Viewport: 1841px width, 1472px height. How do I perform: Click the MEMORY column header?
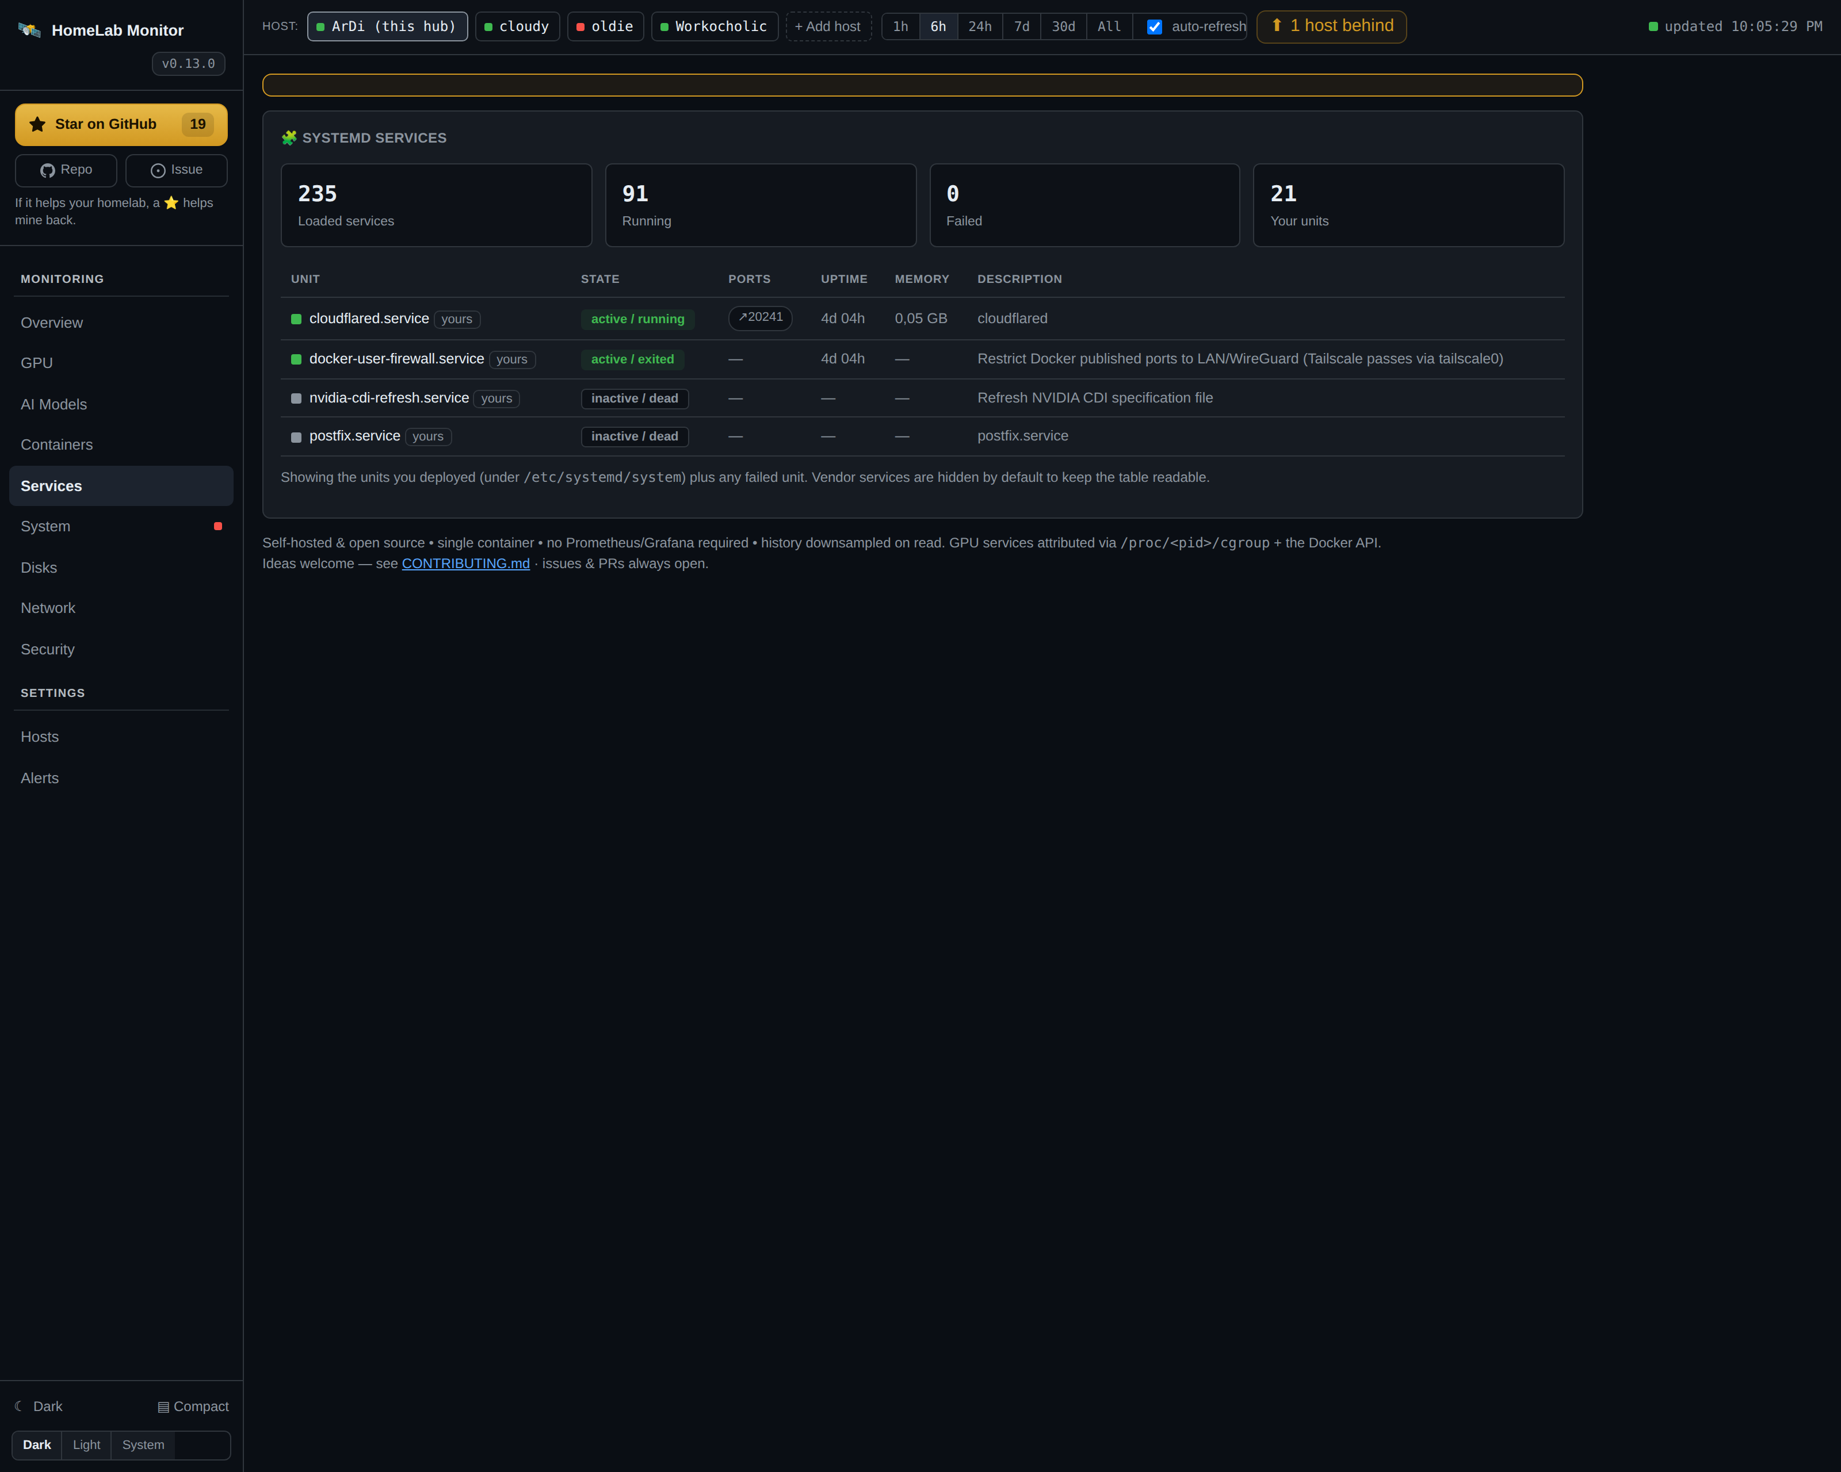(922, 279)
